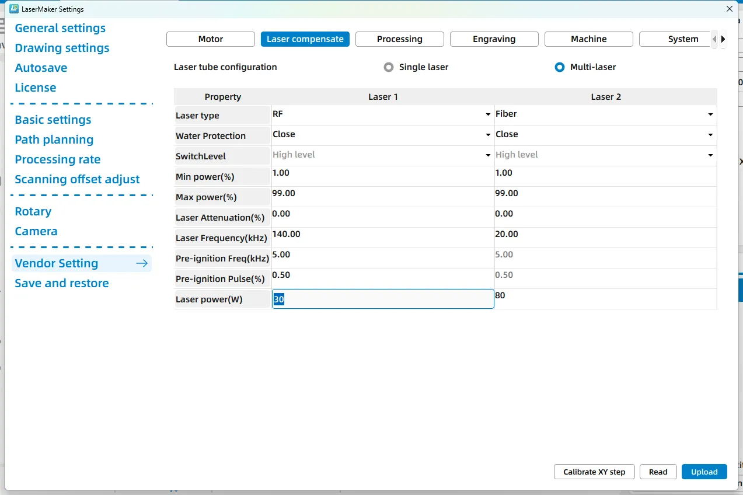Switch to the Motor tab
The height and width of the screenshot is (495, 743).
211,39
